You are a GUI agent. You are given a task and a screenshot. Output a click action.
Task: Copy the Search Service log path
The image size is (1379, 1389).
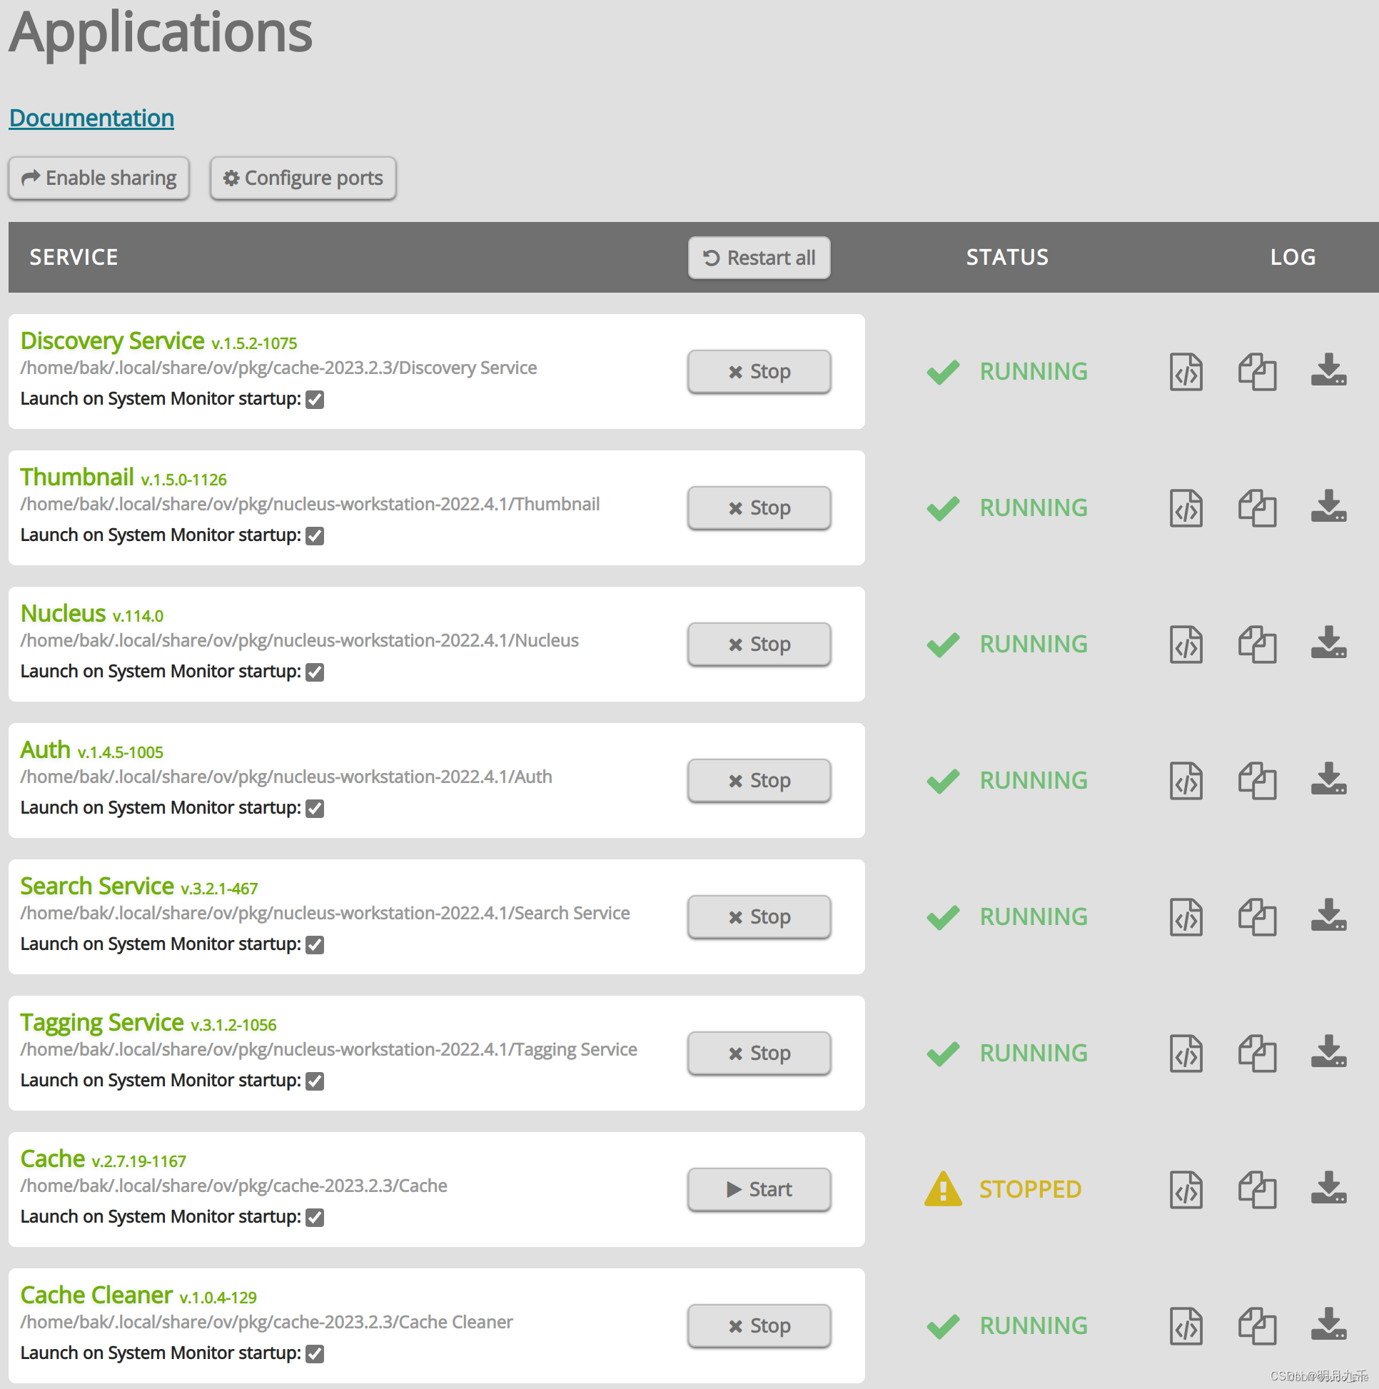[x=1257, y=916]
